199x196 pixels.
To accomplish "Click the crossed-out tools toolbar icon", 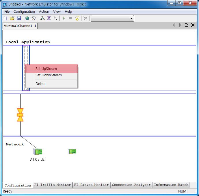I will point(85,18).
